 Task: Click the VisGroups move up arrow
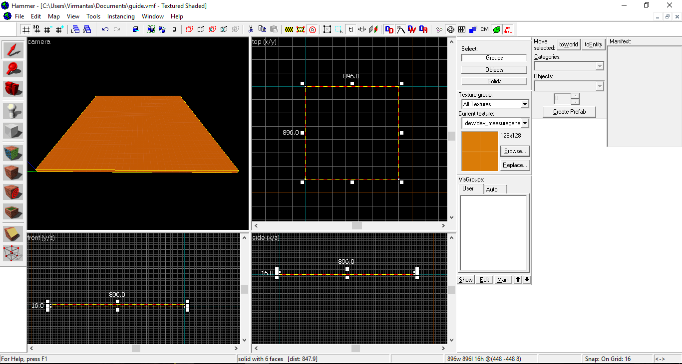click(518, 280)
